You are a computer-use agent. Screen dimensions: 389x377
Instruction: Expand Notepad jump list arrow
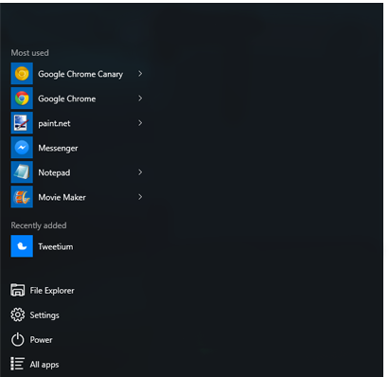pos(140,172)
